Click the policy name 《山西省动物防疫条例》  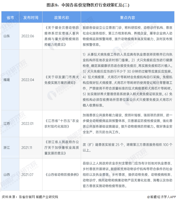pos(62,175)
